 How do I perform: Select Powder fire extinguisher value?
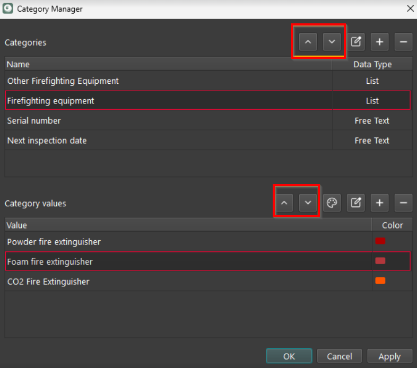click(x=54, y=242)
